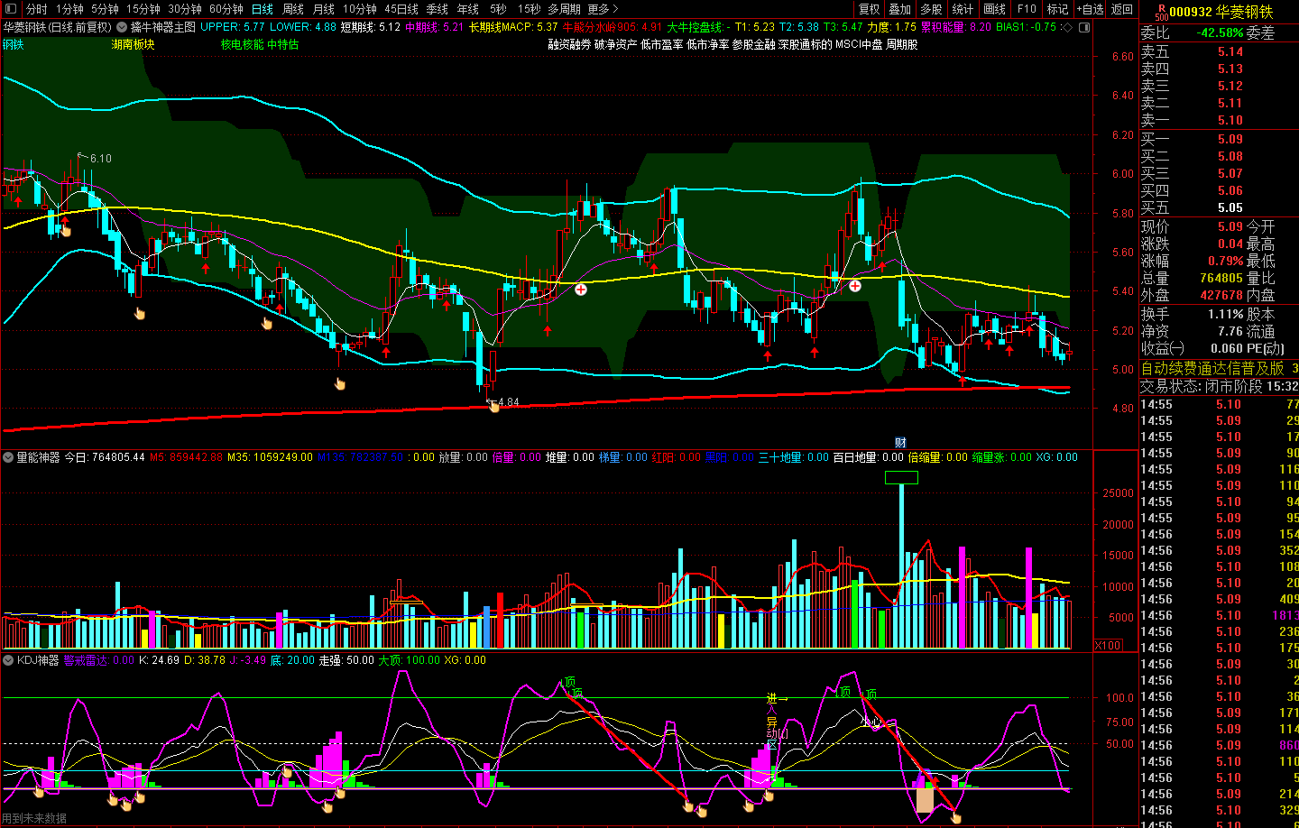Viewport: 1299px width, 828px height.
Task: Click the 财 marker on the timeline
Action: click(x=899, y=442)
